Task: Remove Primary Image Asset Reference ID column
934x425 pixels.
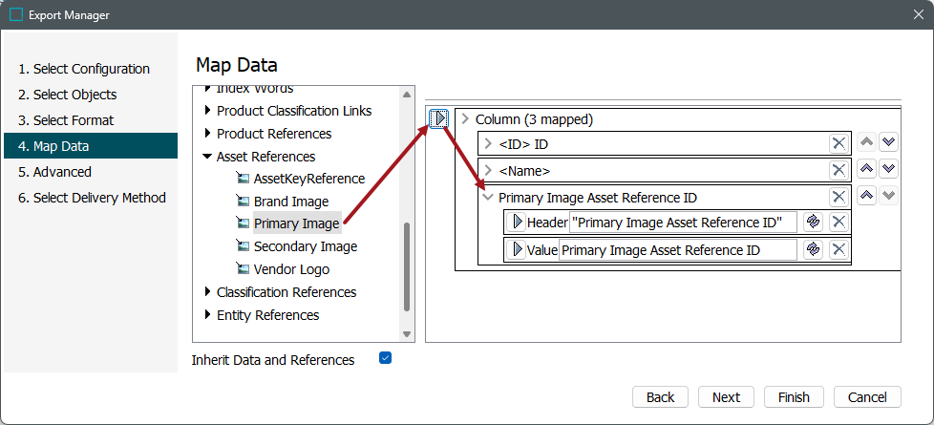Action: click(838, 197)
